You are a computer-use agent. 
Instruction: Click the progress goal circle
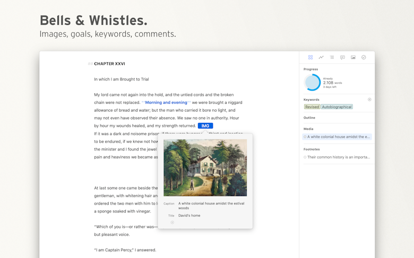pos(312,82)
